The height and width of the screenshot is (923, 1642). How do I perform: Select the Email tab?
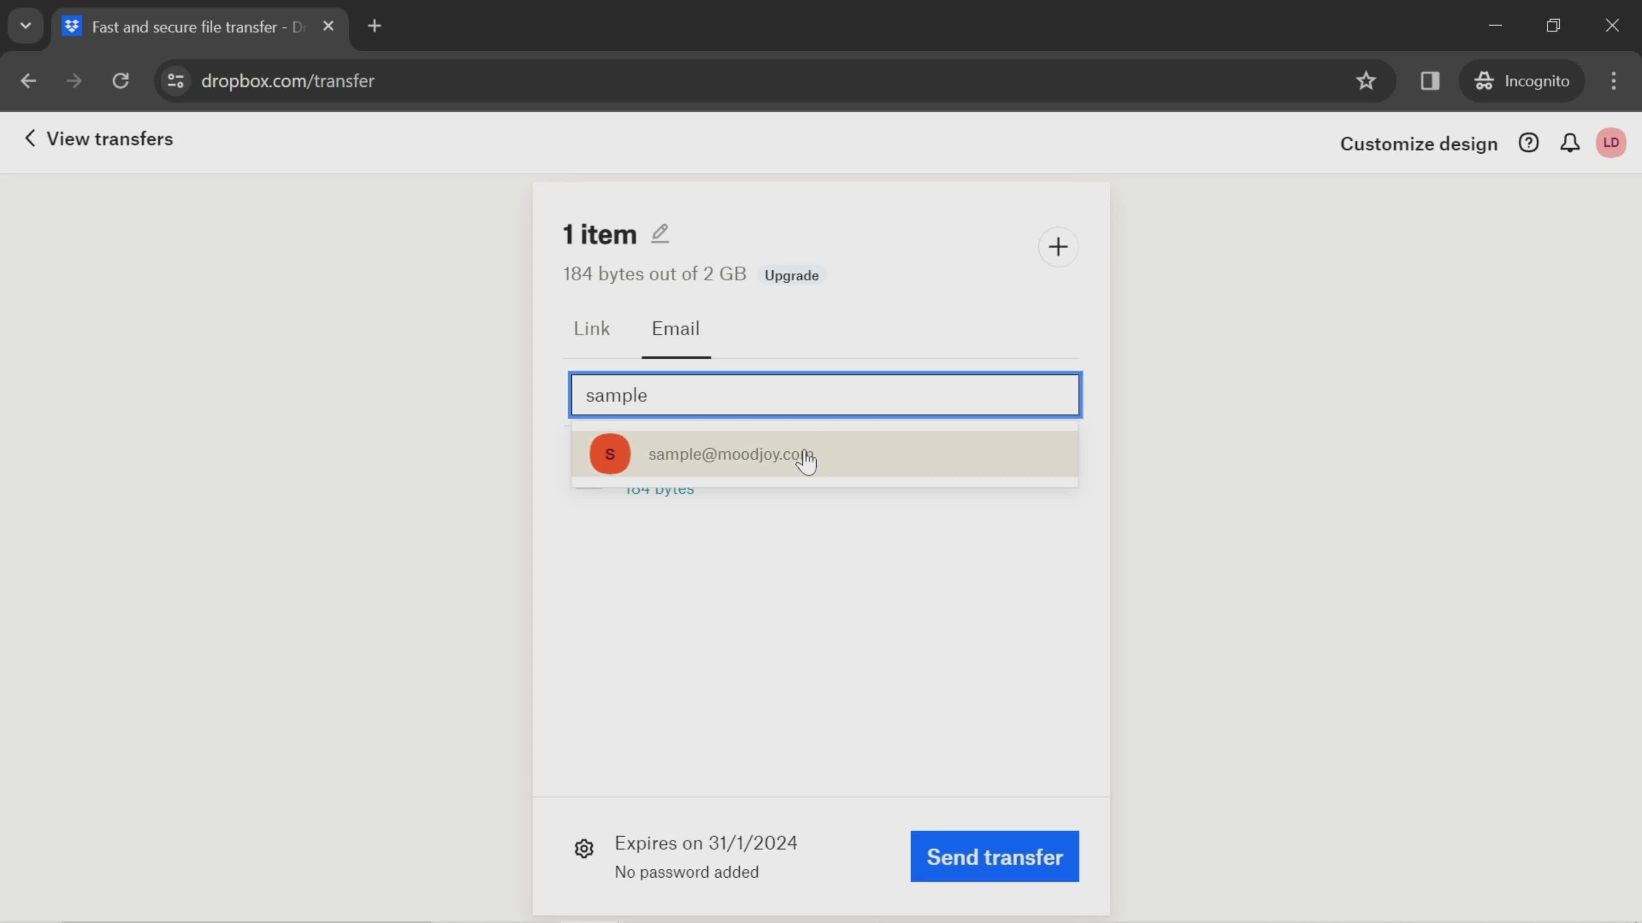tap(676, 329)
